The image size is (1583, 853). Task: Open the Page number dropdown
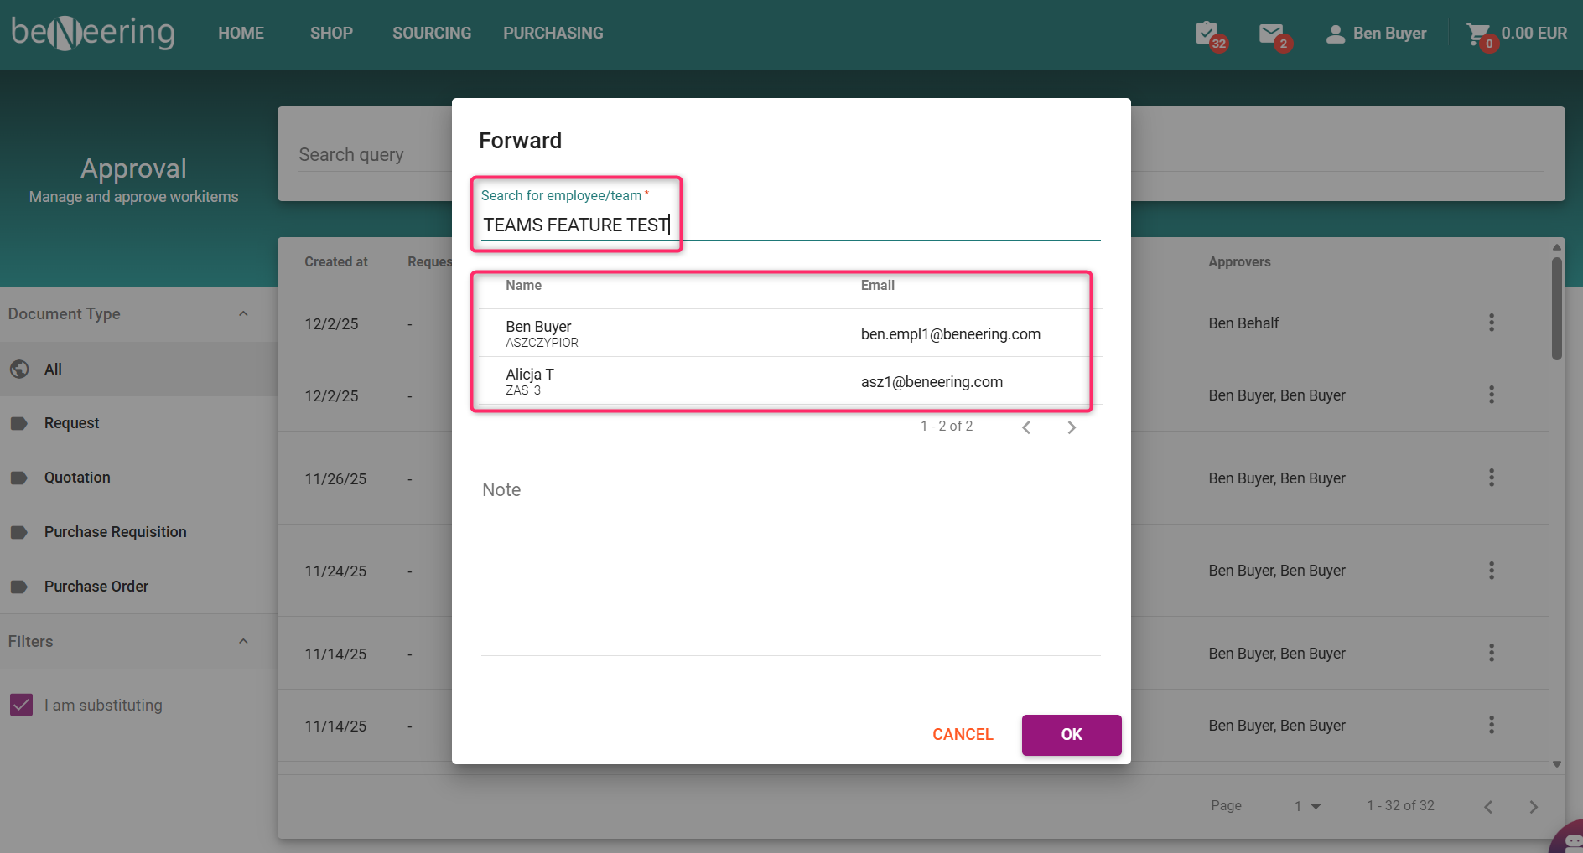(x=1307, y=806)
